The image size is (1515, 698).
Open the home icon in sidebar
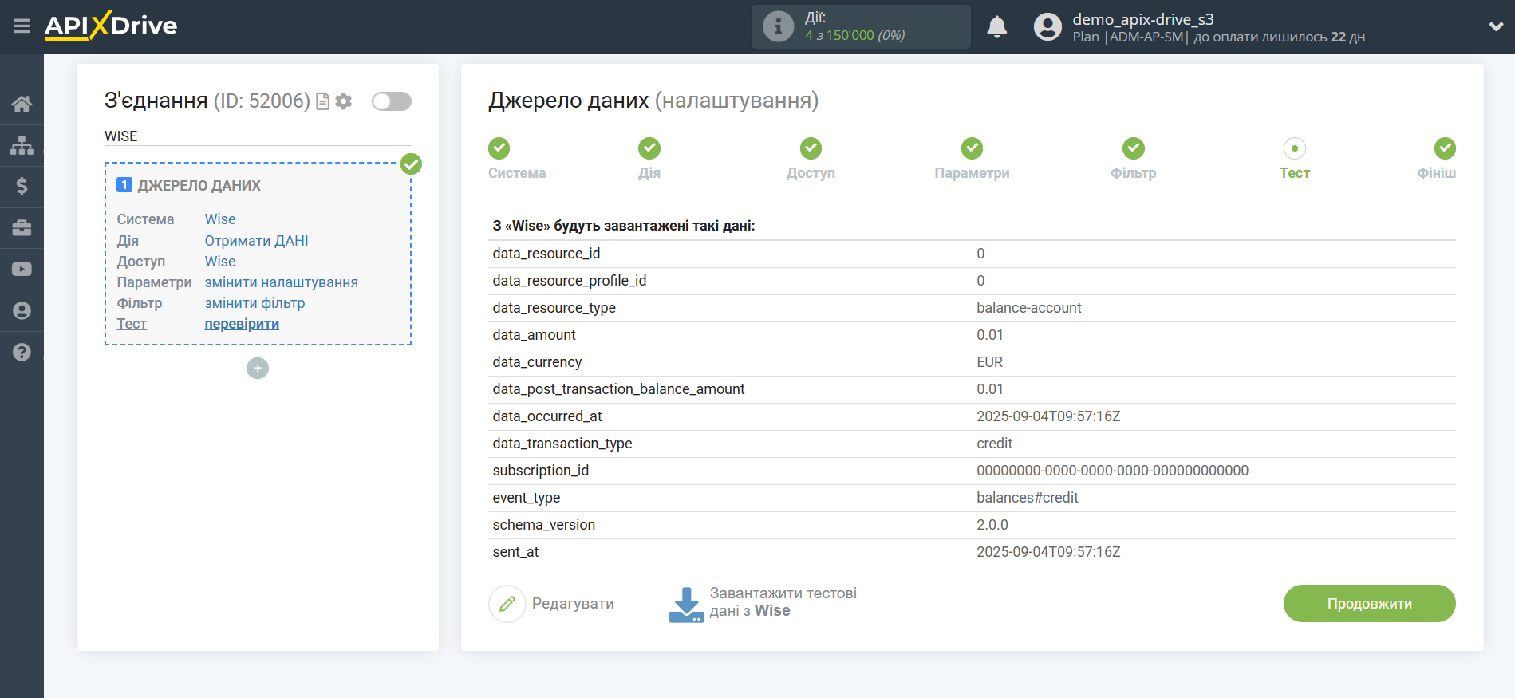coord(22,104)
